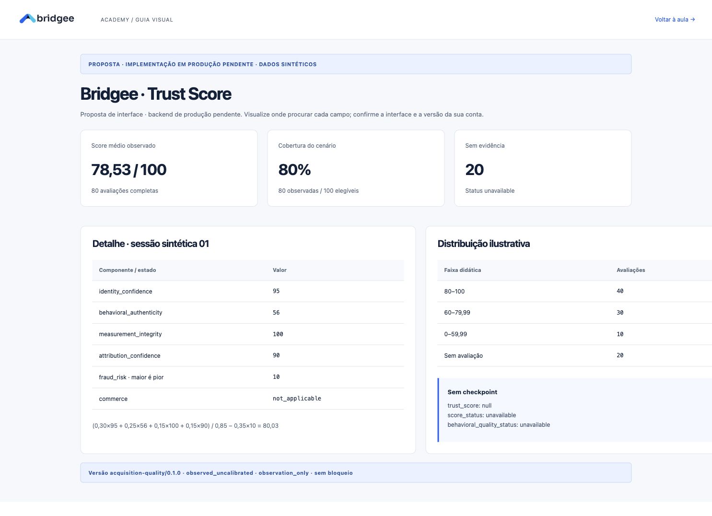
Task: Click 'behavioral_quality_status: unavailable' line
Action: click(x=499, y=425)
